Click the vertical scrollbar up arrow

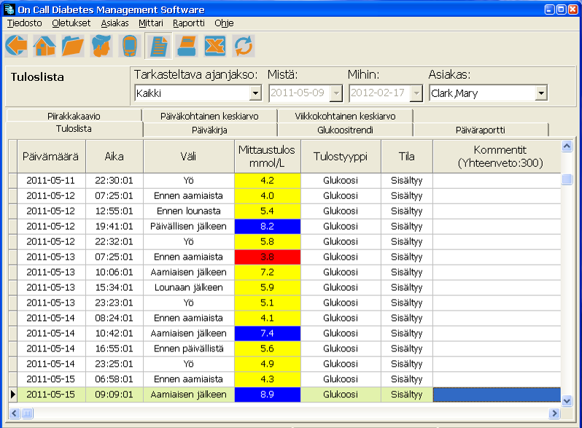[567, 147]
